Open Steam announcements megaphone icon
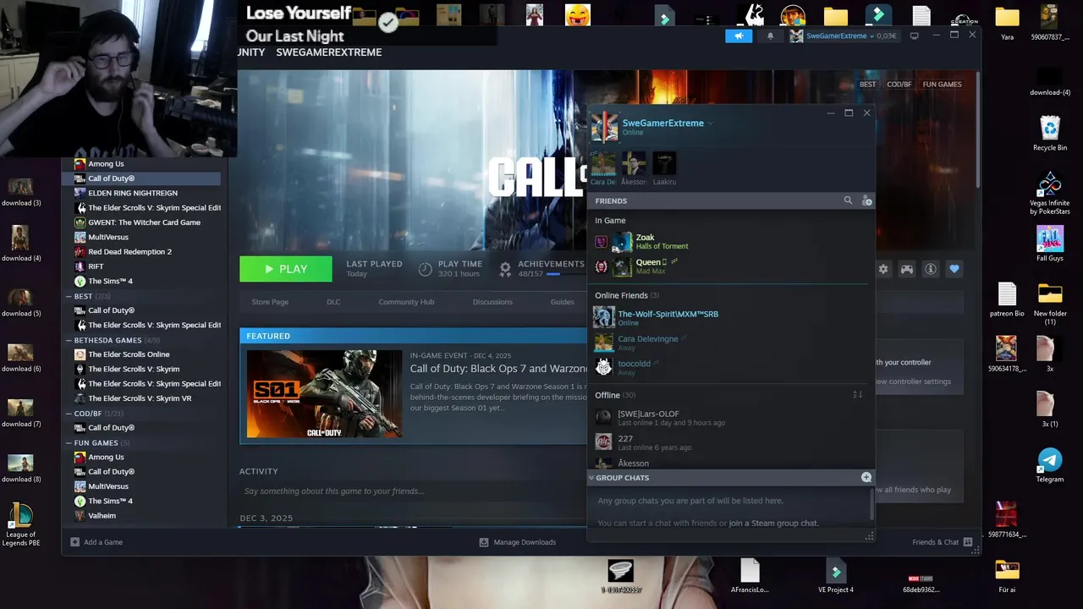The image size is (1083, 609). pyautogui.click(x=739, y=36)
